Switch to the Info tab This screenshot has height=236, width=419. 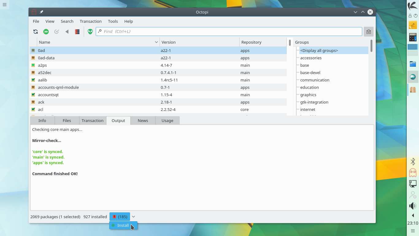(42, 120)
